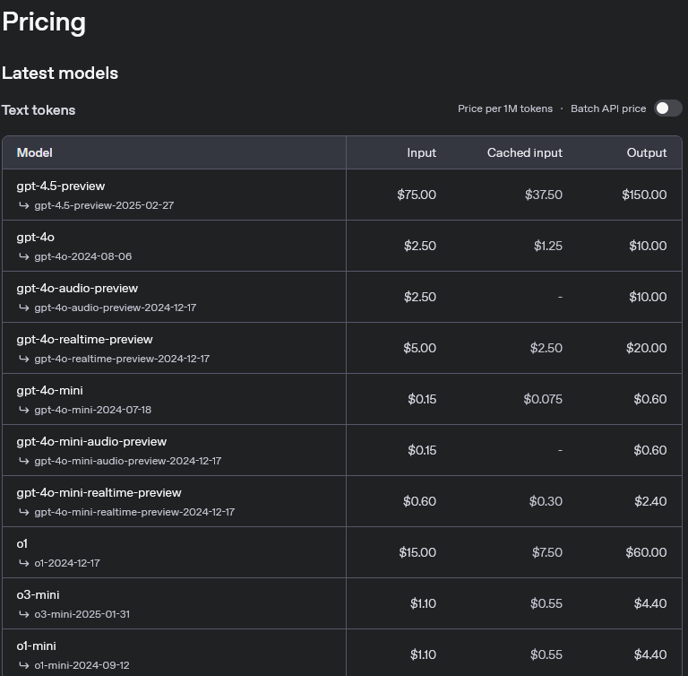
Task: Select the gpt-4o-audio-preview model name
Action: [x=77, y=288]
